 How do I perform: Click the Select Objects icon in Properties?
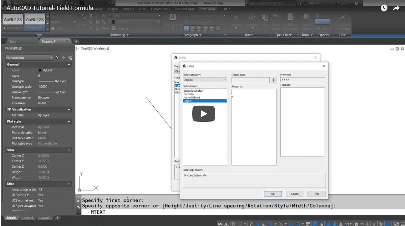[x=64, y=58]
